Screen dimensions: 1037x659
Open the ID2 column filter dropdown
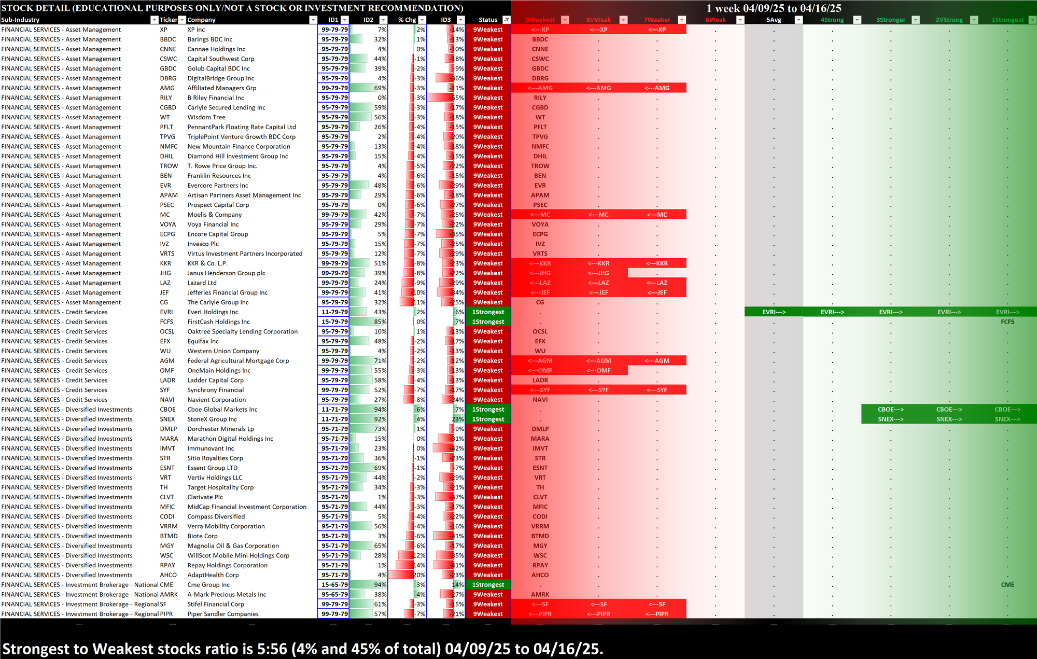[x=382, y=20]
